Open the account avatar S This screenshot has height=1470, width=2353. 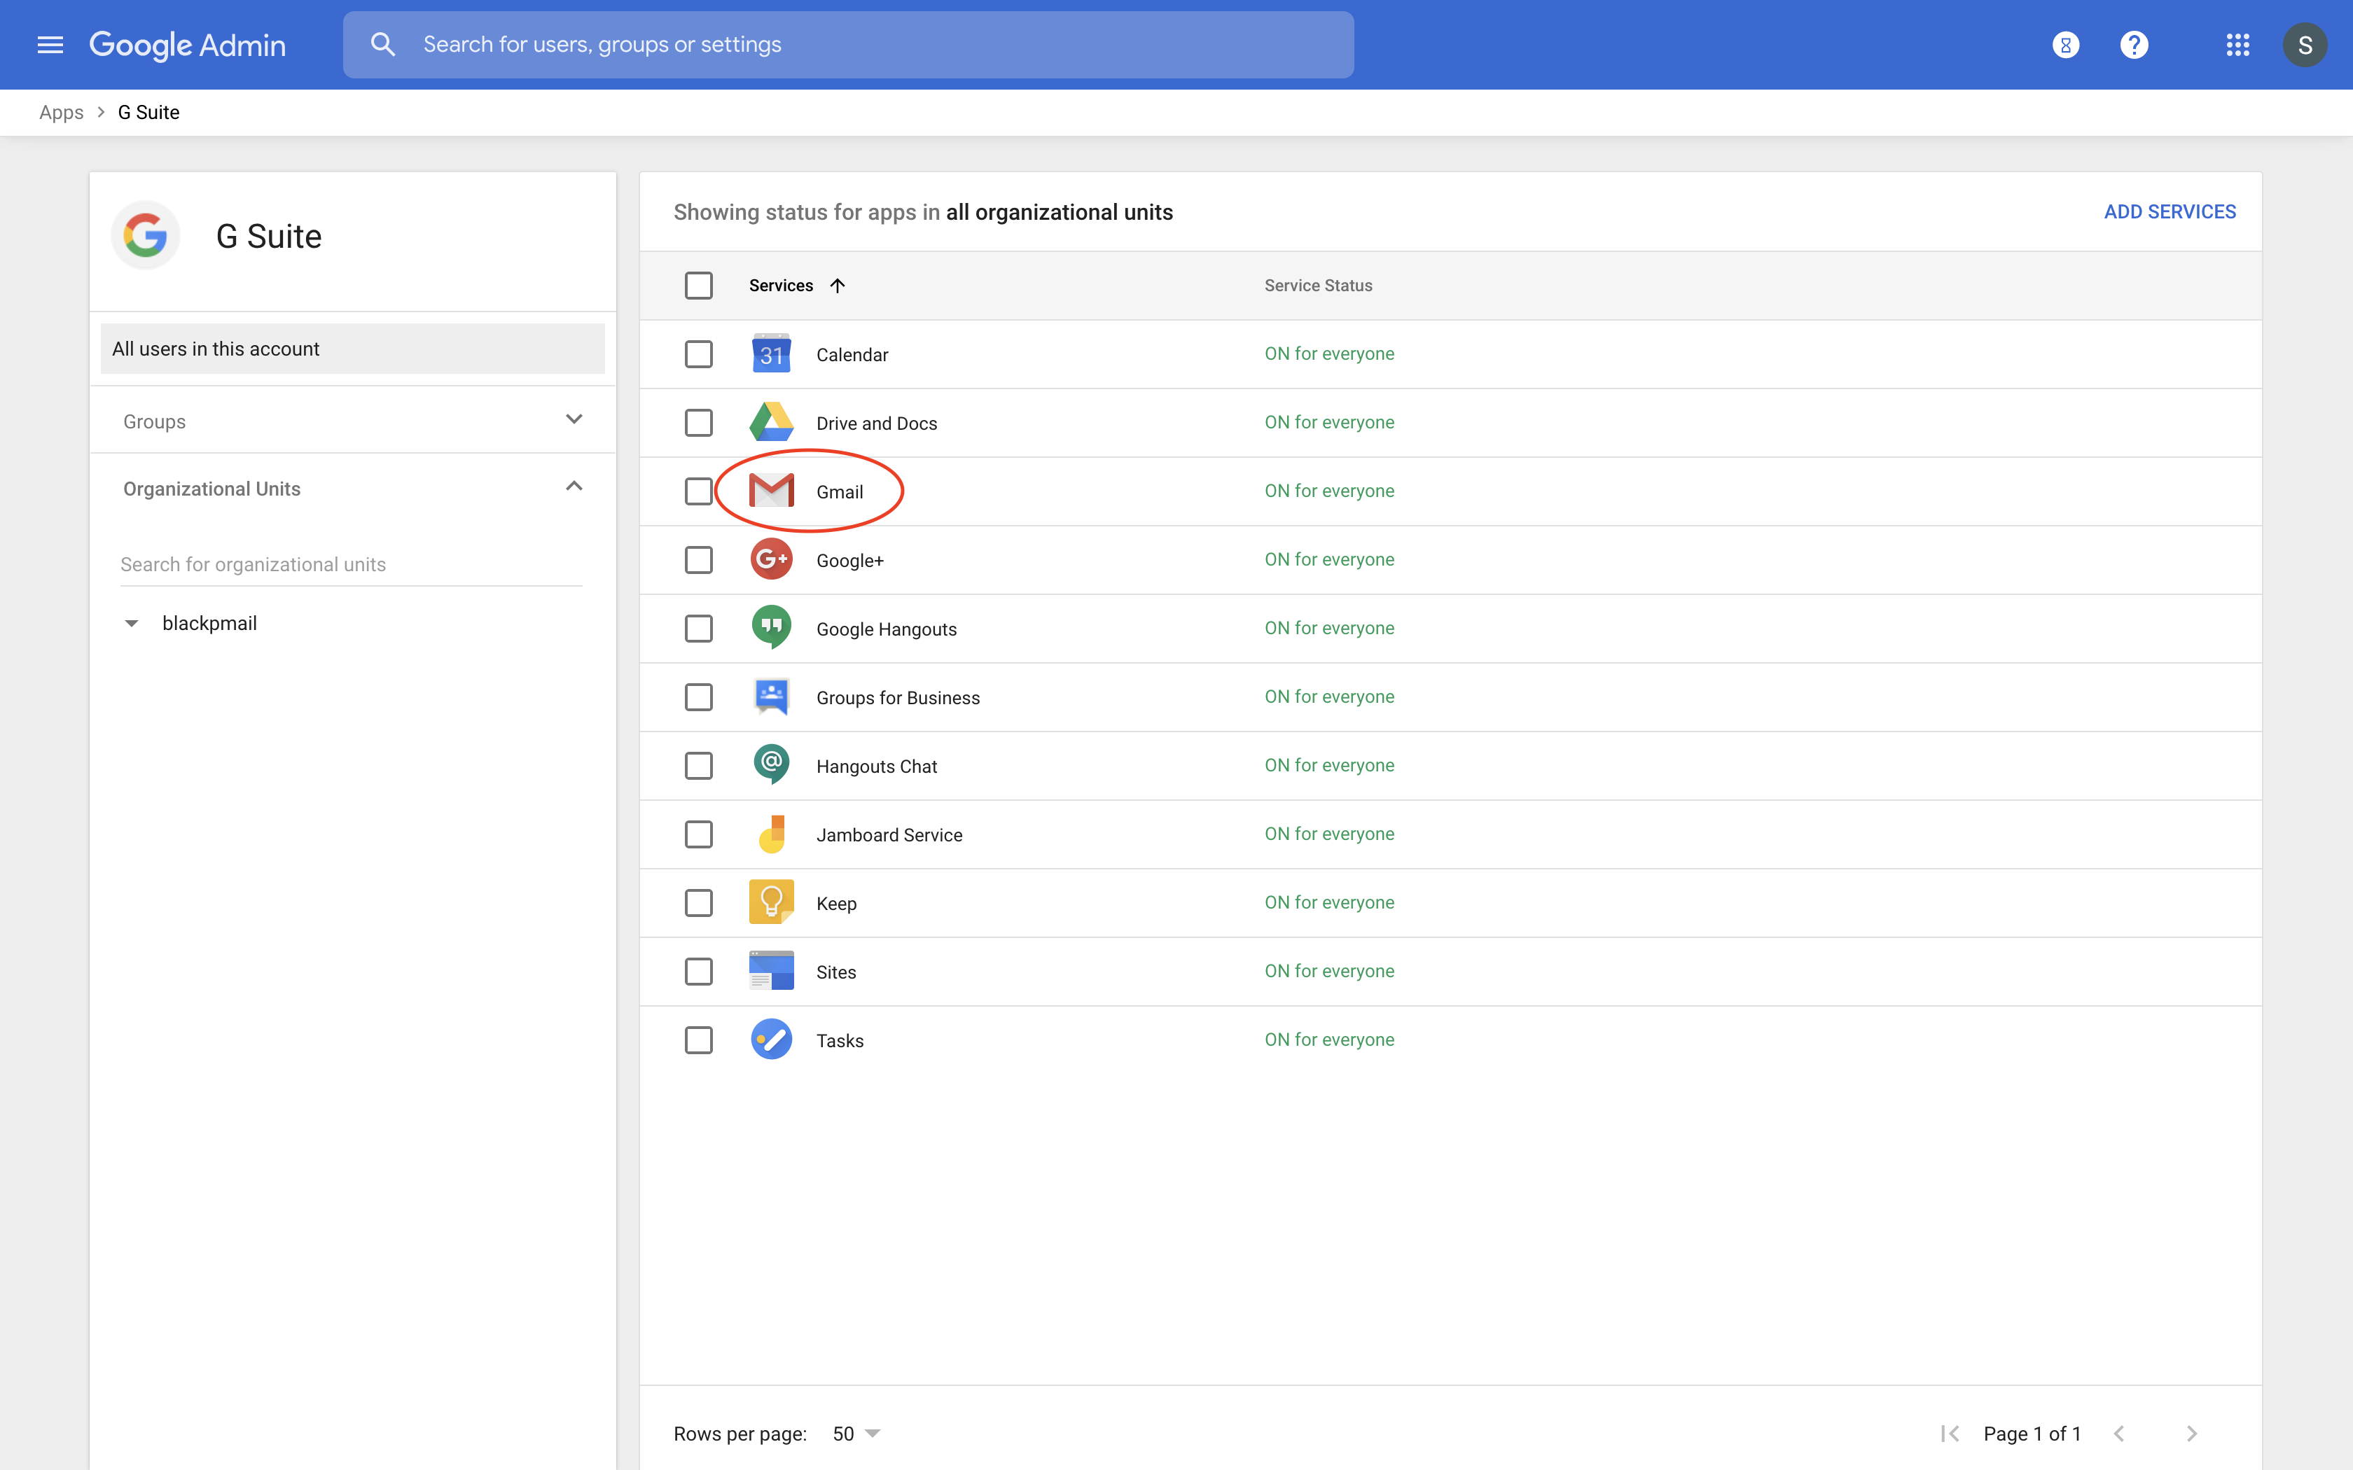(2305, 45)
